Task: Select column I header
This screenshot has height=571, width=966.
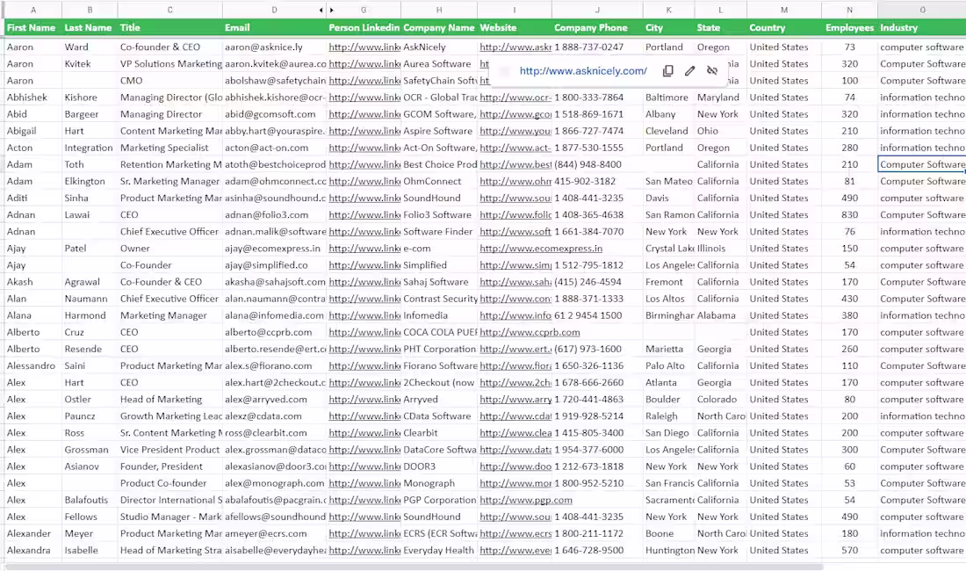Action: [515, 10]
